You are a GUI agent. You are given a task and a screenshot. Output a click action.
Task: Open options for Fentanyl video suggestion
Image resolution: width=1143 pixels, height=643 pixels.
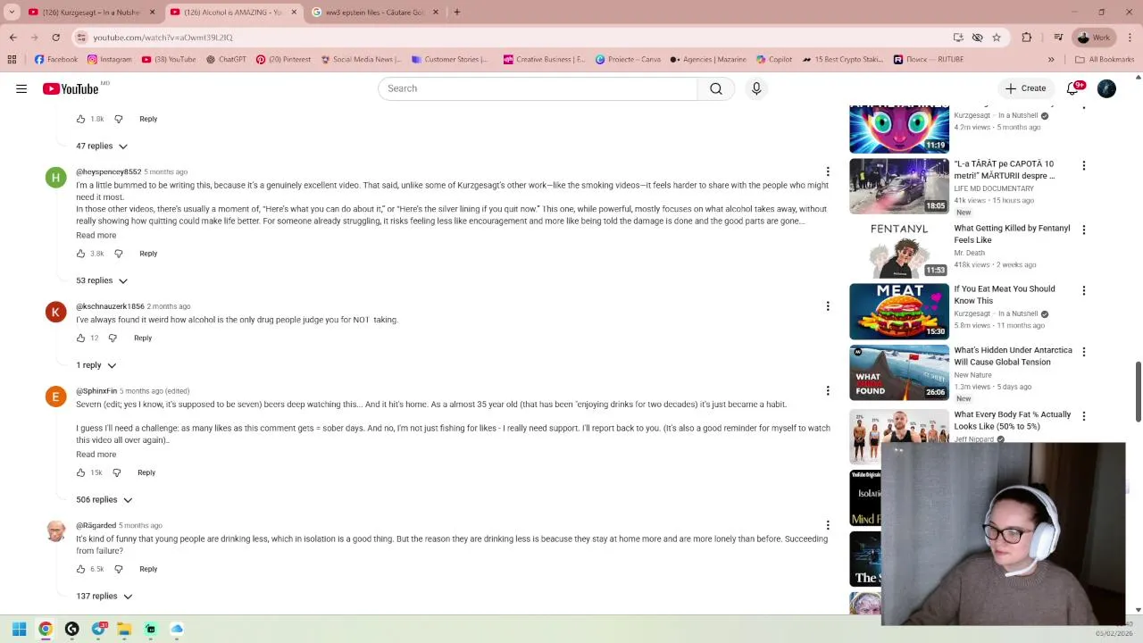1084,230
